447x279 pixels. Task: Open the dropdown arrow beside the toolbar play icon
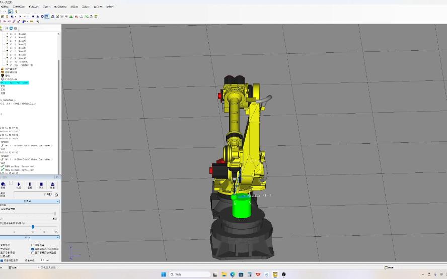[x=25, y=17]
